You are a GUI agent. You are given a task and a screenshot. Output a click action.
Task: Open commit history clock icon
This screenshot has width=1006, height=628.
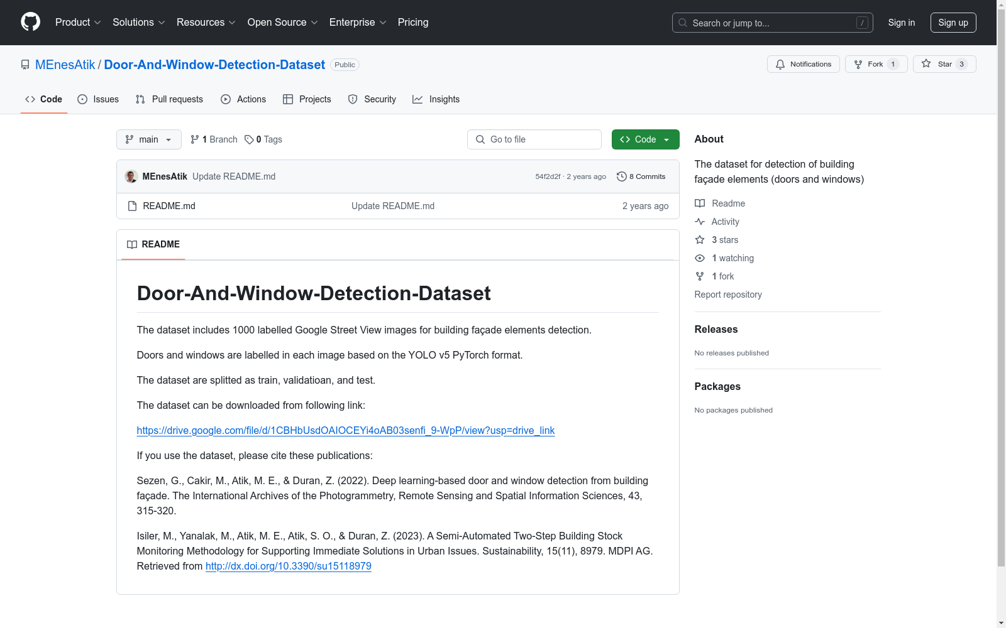(x=621, y=176)
